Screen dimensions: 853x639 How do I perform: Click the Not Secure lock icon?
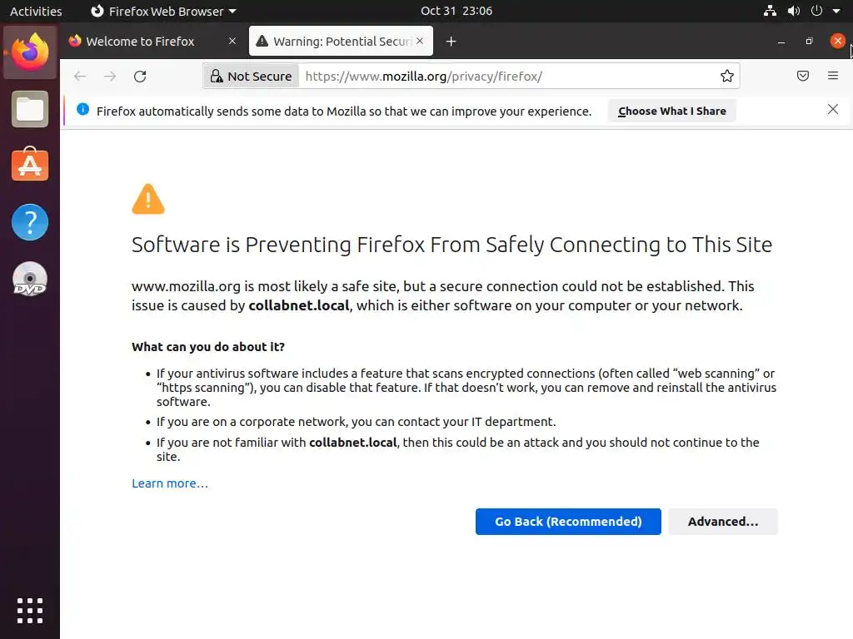[216, 77]
